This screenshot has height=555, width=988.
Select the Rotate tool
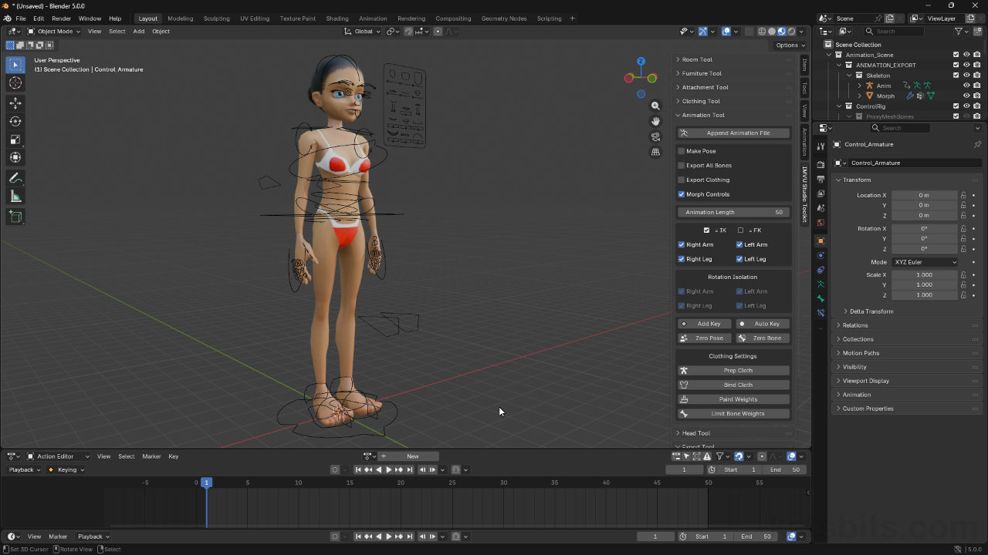tap(15, 121)
